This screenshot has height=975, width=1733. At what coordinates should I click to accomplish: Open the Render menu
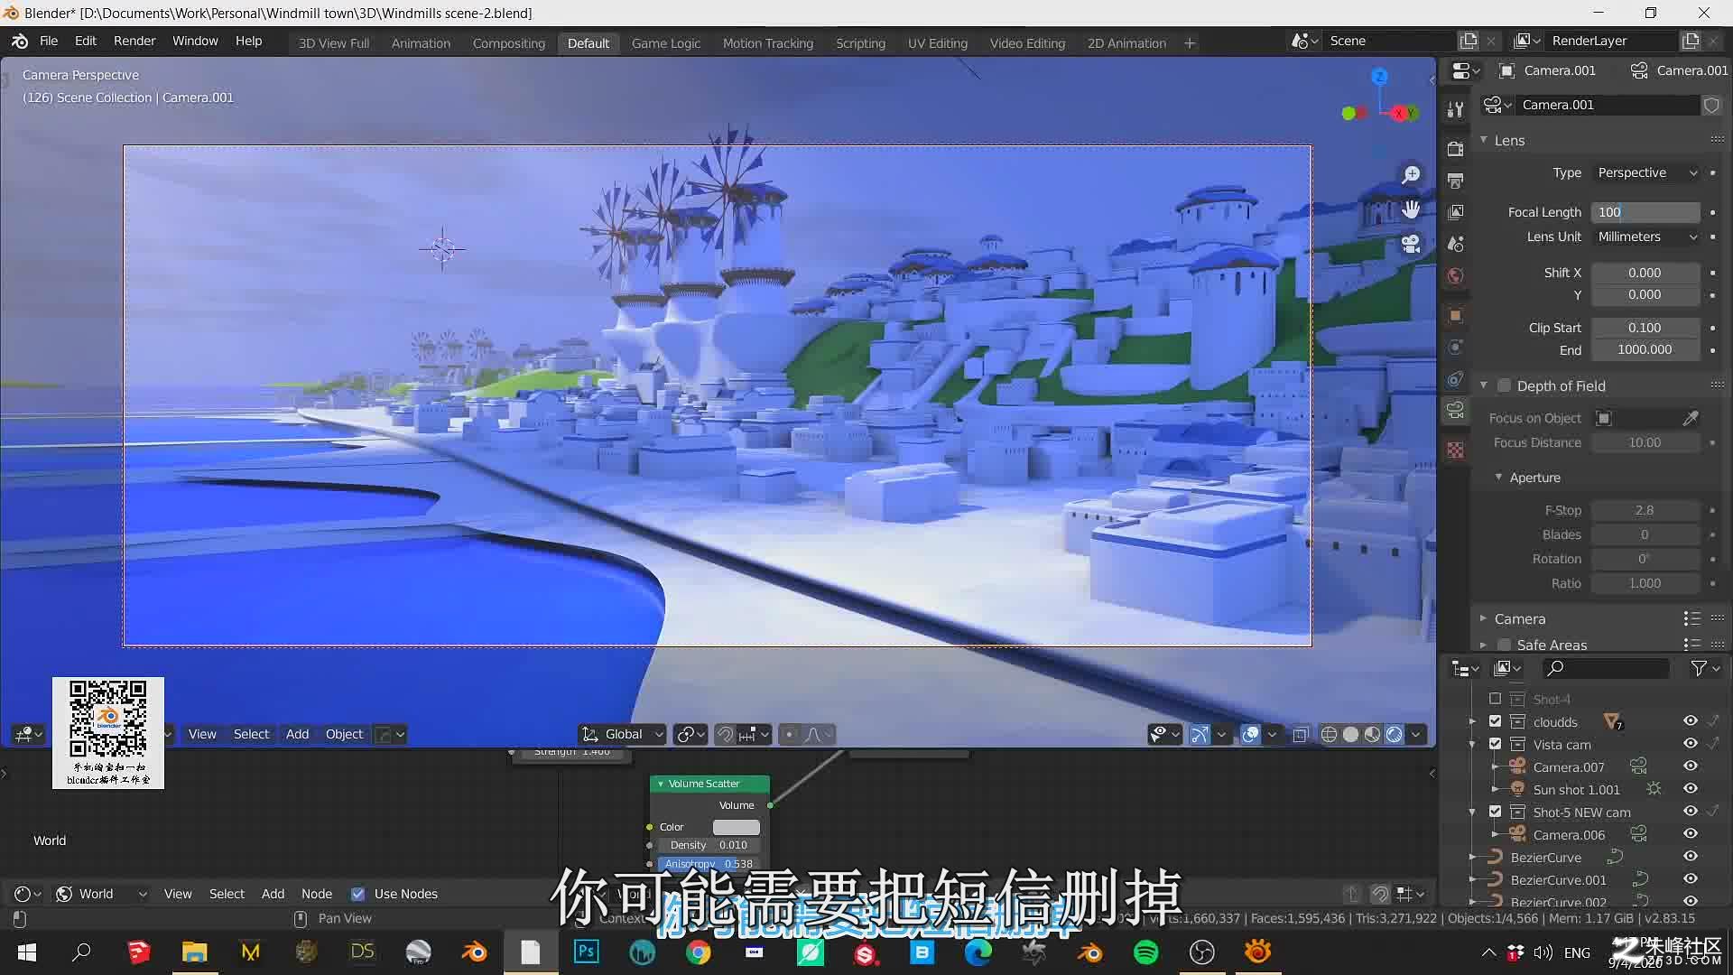[134, 42]
